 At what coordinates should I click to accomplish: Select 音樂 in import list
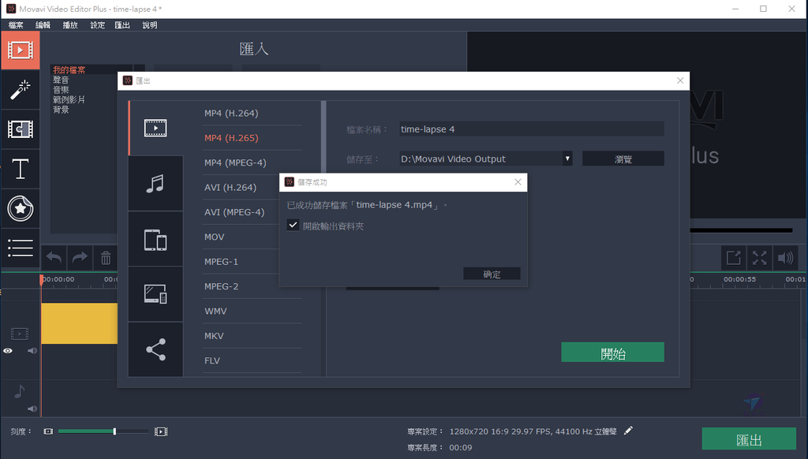tap(61, 90)
